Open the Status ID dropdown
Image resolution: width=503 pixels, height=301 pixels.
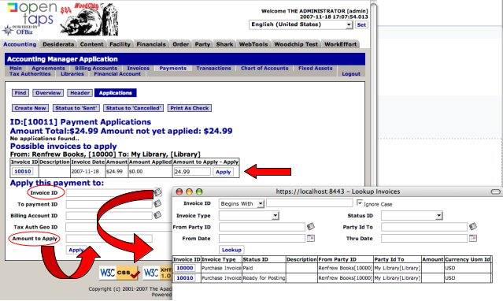tap(412, 215)
